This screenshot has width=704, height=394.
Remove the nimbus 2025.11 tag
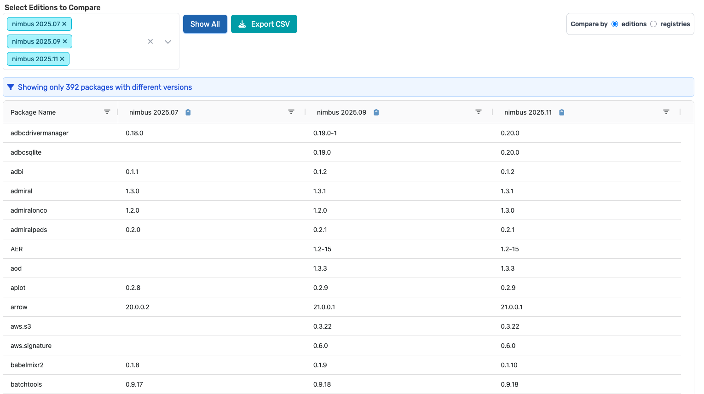click(x=62, y=59)
